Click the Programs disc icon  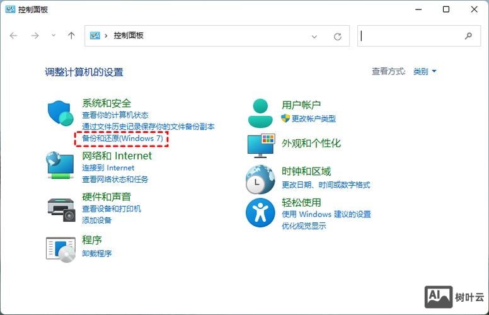click(60, 249)
